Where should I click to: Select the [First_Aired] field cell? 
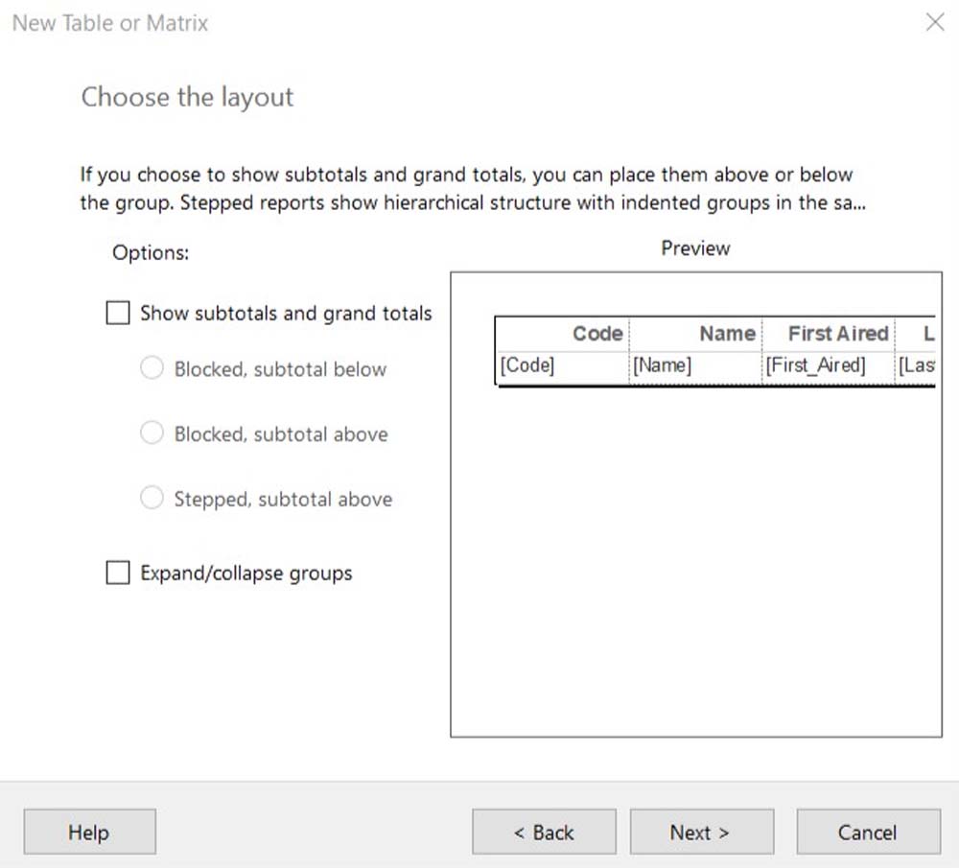point(815,365)
